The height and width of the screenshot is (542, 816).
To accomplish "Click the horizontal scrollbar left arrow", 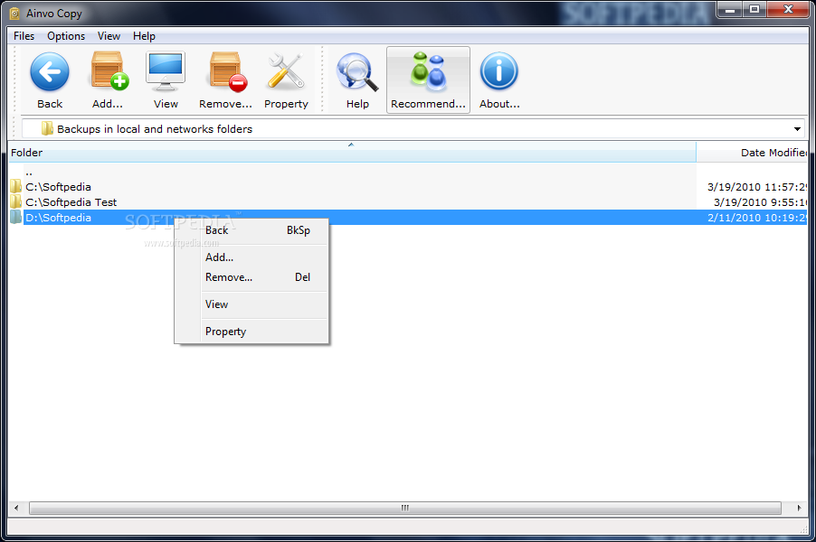I will pos(16,508).
